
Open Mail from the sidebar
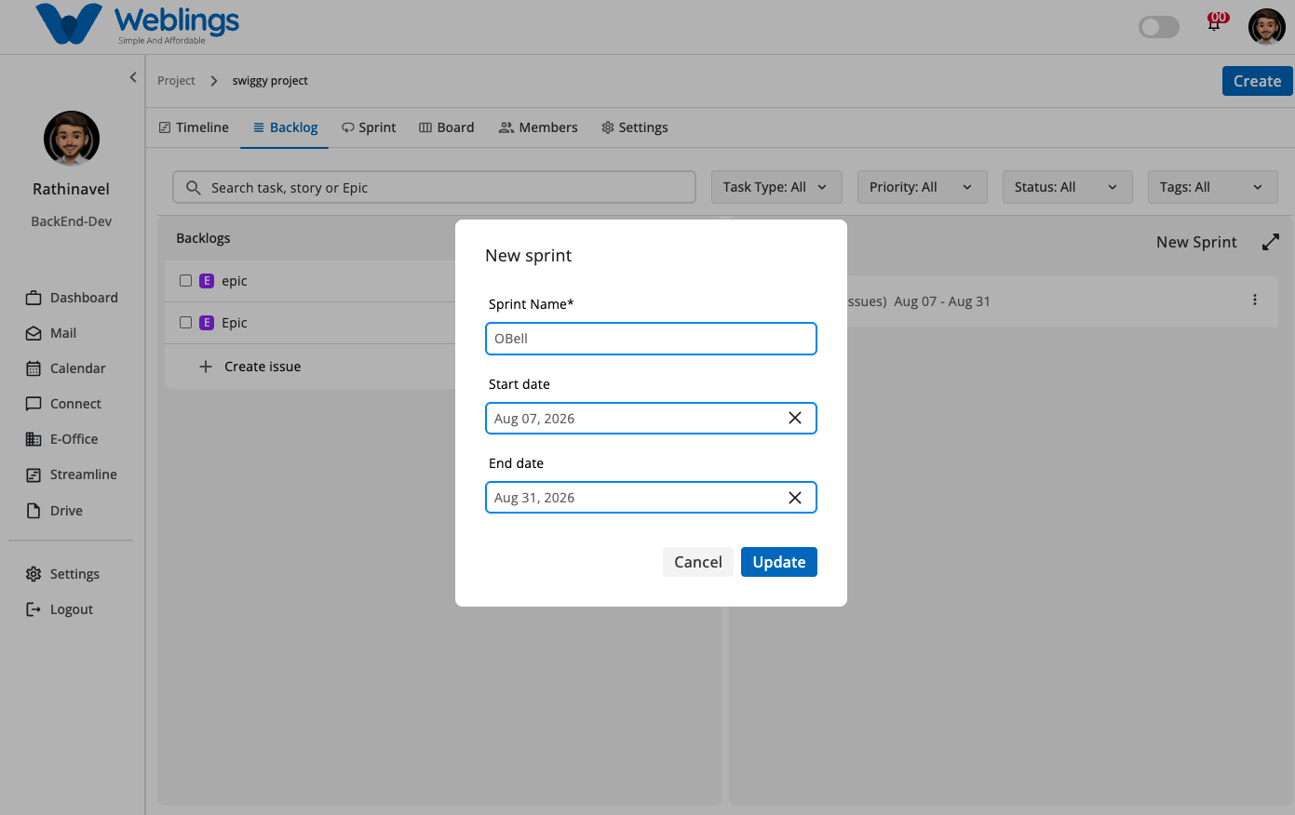click(51, 333)
